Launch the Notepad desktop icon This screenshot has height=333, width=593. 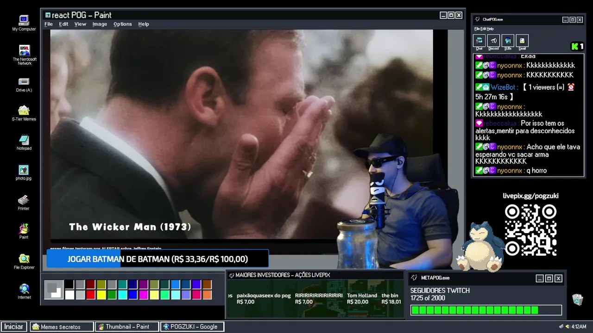(24, 142)
